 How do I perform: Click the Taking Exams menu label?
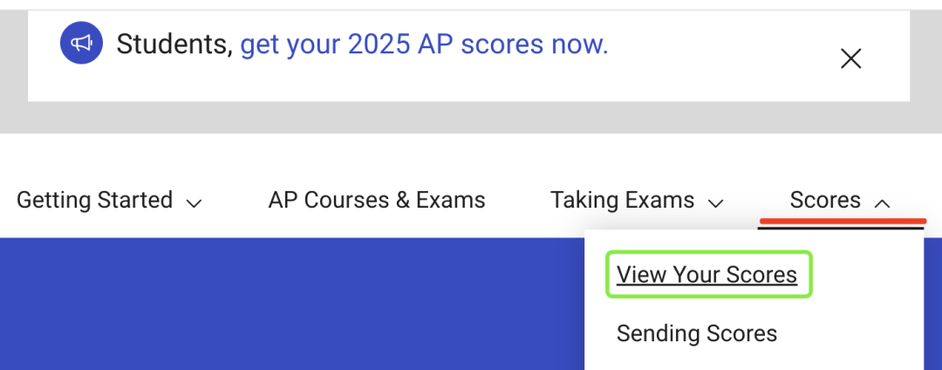coord(623,200)
